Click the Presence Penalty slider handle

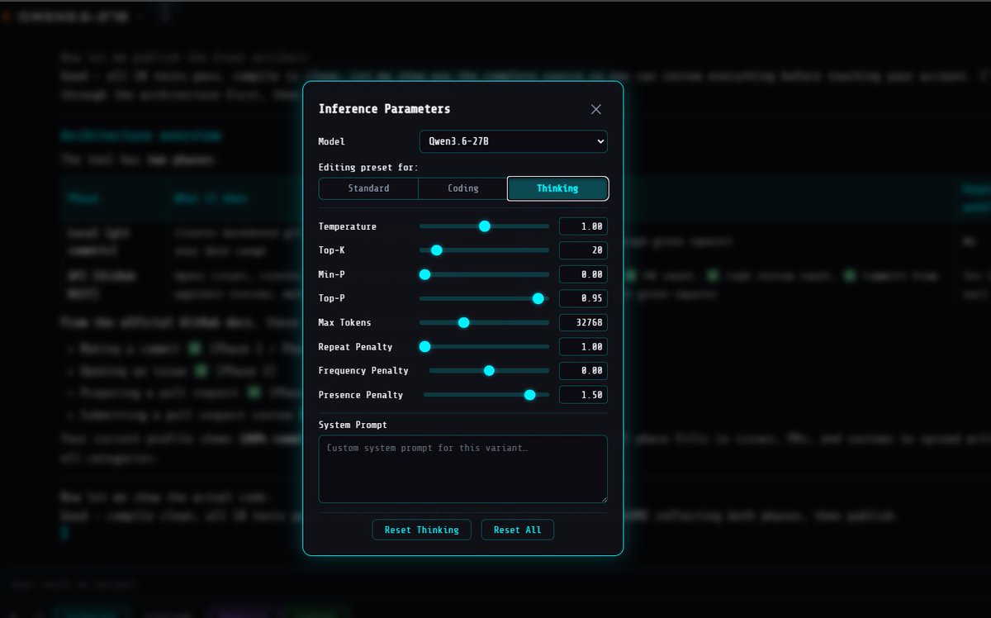tap(530, 395)
